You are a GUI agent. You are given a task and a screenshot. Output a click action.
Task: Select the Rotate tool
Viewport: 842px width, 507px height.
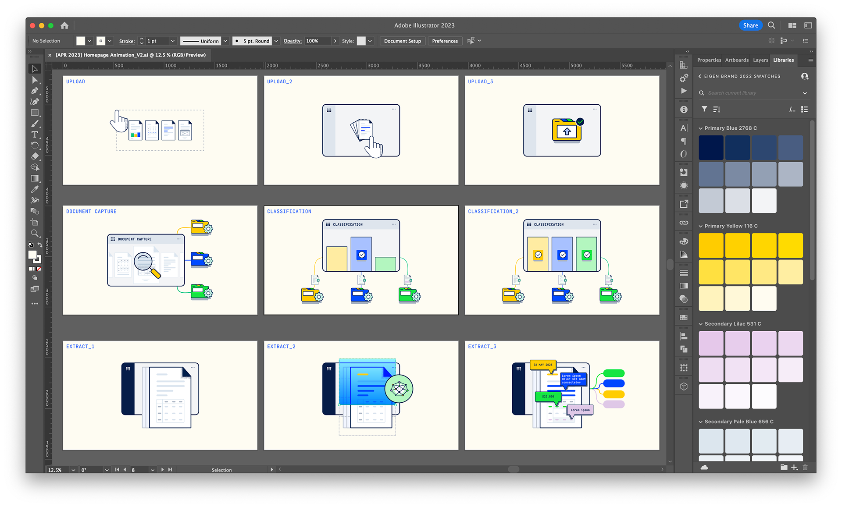[35, 145]
